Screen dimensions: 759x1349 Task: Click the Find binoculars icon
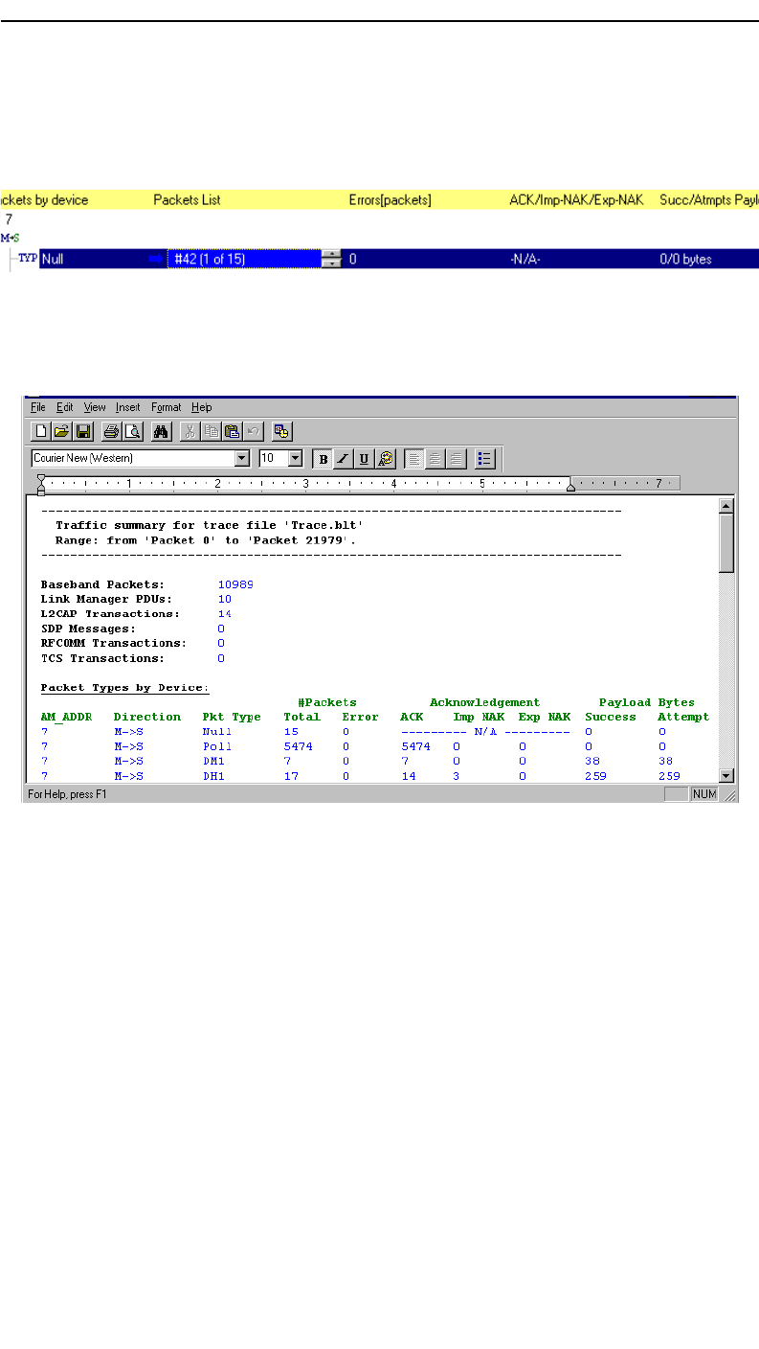(x=161, y=432)
